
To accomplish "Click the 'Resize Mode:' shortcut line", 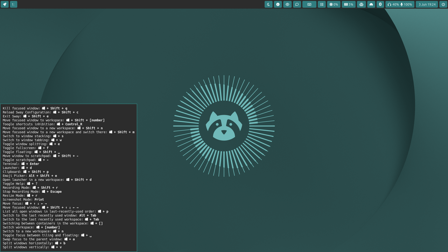I will pyautogui.click(x=20, y=196).
